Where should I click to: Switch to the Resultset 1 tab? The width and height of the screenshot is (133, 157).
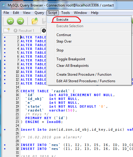coord(24,31)
